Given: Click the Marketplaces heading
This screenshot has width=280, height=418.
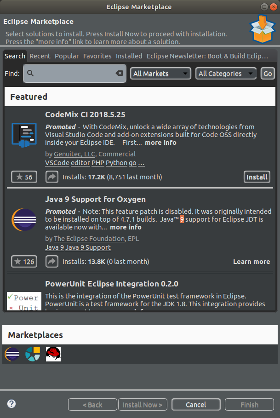Looking at the screenshot, I should 35,335.
